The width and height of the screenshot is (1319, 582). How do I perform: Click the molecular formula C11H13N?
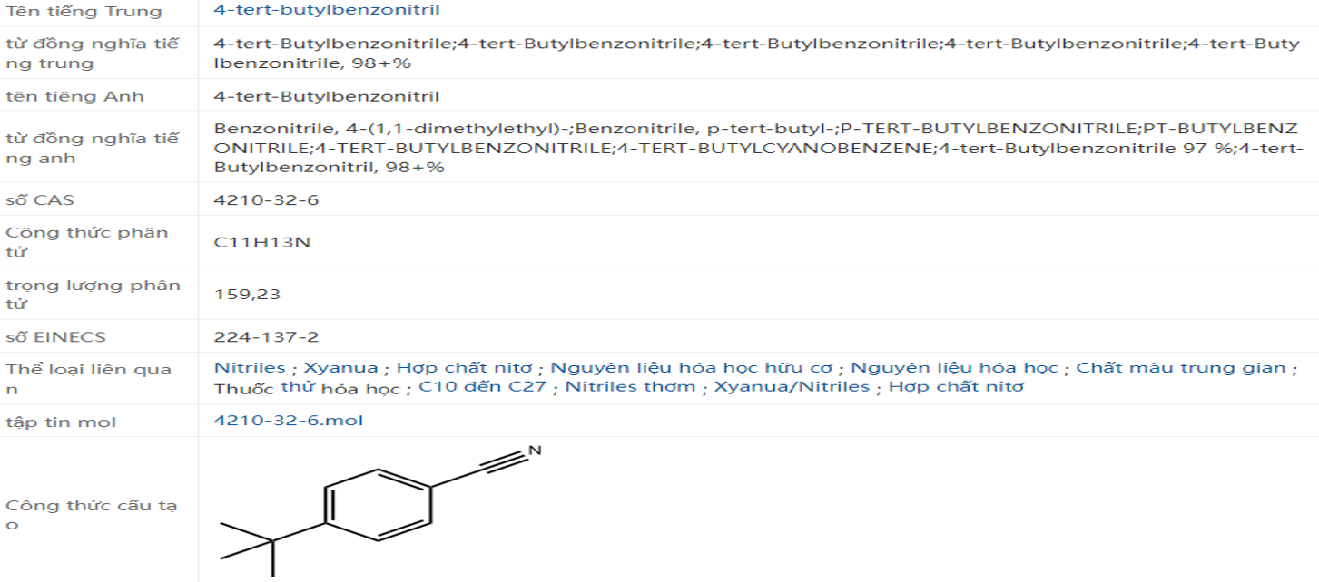pyautogui.click(x=262, y=242)
